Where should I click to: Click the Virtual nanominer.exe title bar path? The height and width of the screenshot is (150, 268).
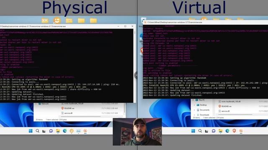[175, 22]
